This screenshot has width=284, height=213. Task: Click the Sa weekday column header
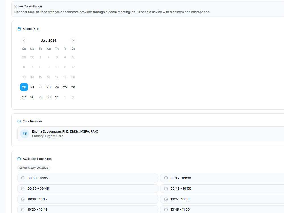(x=73, y=49)
